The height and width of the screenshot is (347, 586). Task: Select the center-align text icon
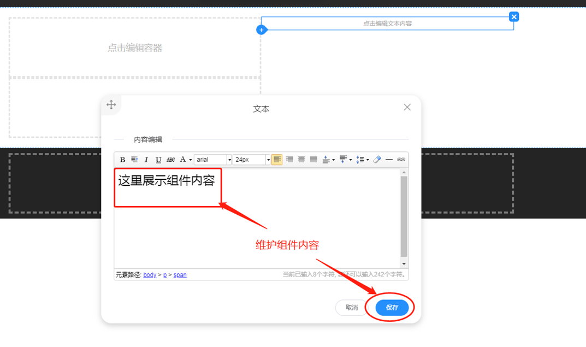(x=301, y=160)
